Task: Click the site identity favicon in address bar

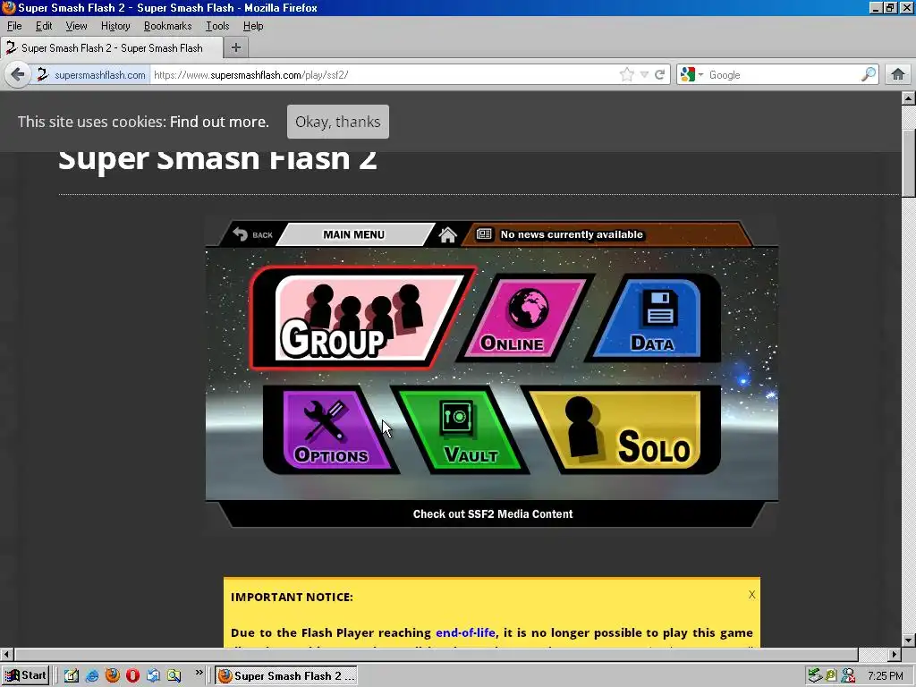Action: 42,75
